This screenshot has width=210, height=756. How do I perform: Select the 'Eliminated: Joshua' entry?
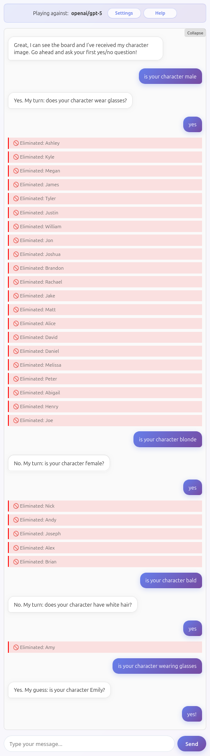pyautogui.click(x=105, y=254)
